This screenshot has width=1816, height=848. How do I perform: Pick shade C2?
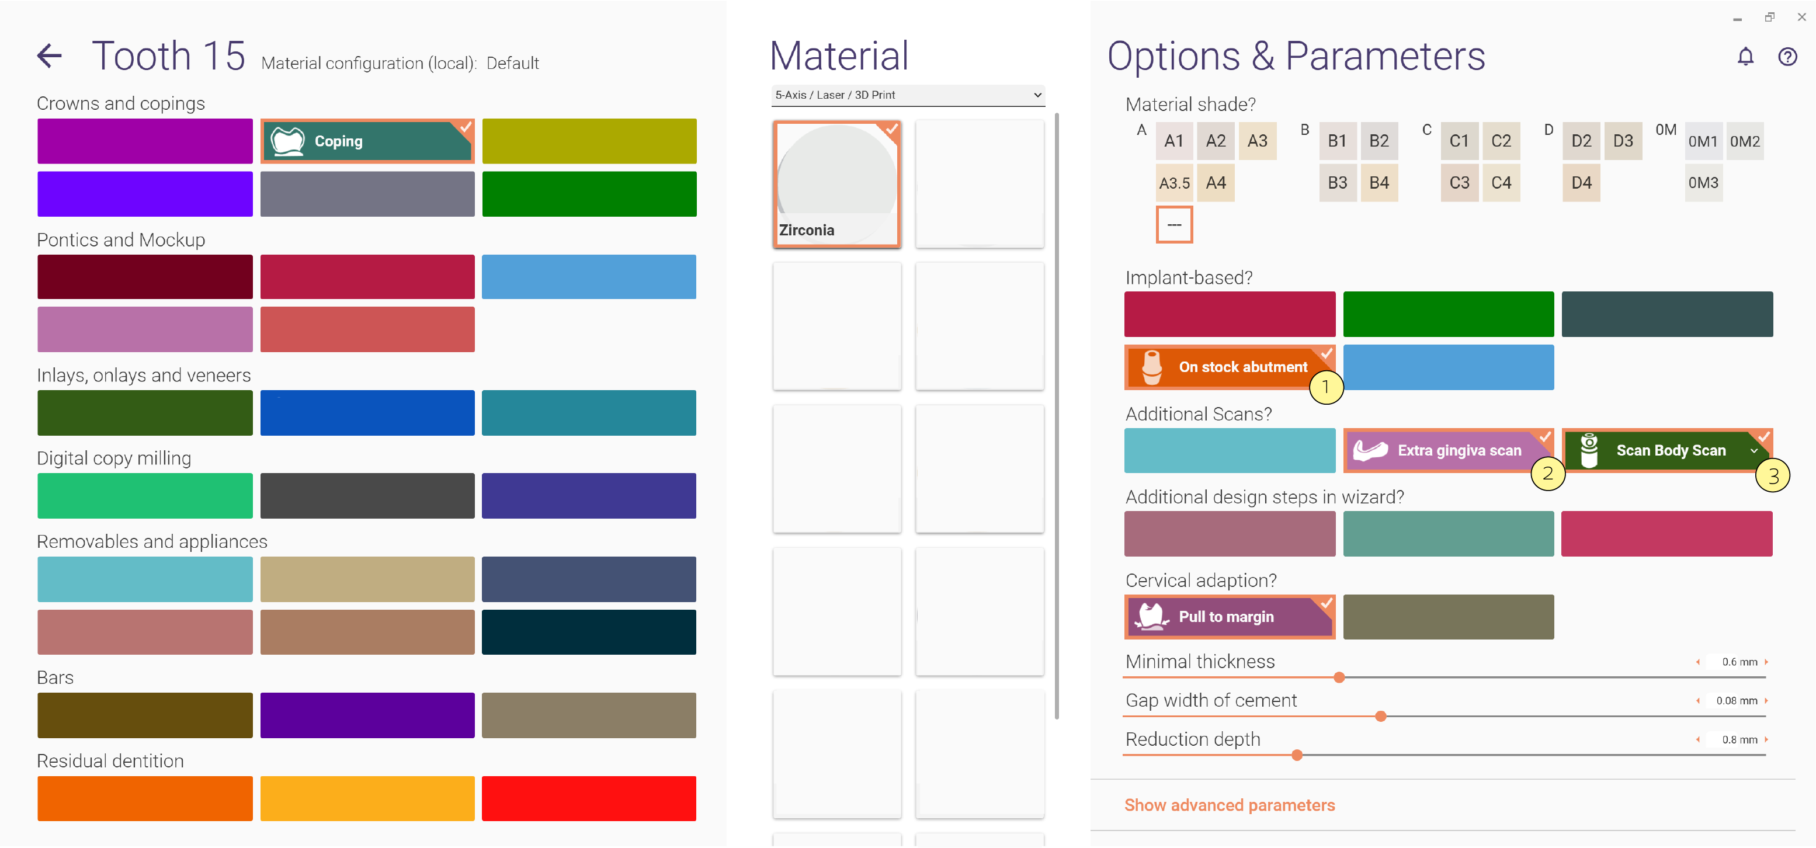click(x=1501, y=141)
